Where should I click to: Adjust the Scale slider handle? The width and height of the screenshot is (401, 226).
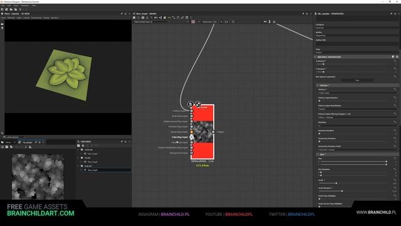336,183
